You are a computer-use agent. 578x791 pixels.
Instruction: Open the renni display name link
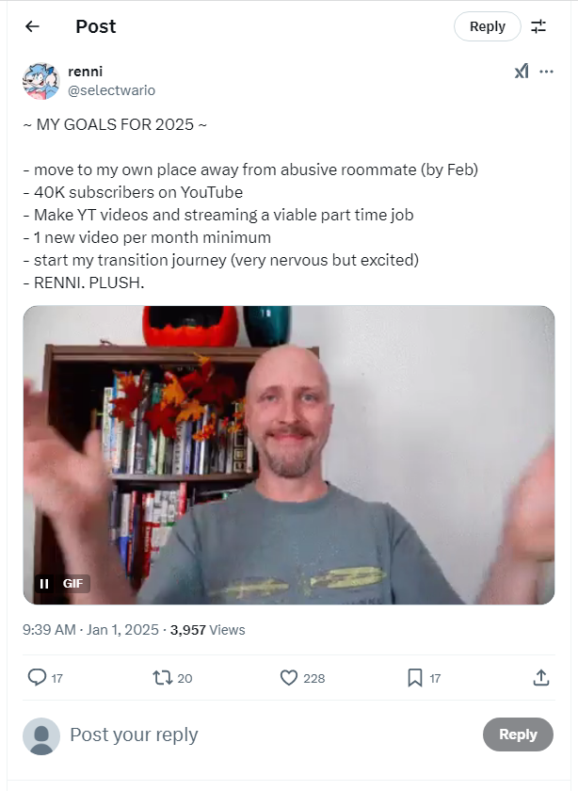86,72
